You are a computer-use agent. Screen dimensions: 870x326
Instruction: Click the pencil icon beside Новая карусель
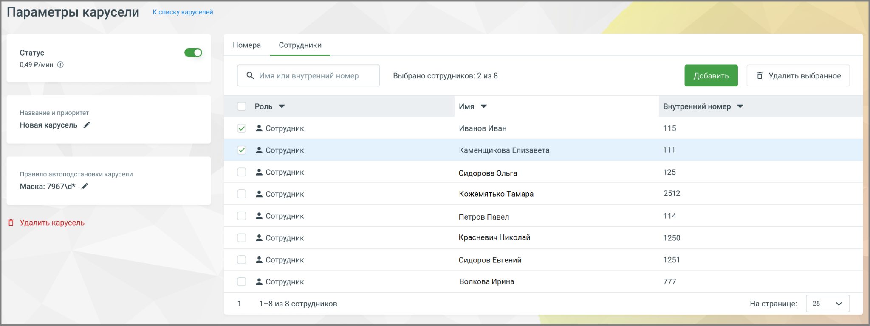pos(87,125)
